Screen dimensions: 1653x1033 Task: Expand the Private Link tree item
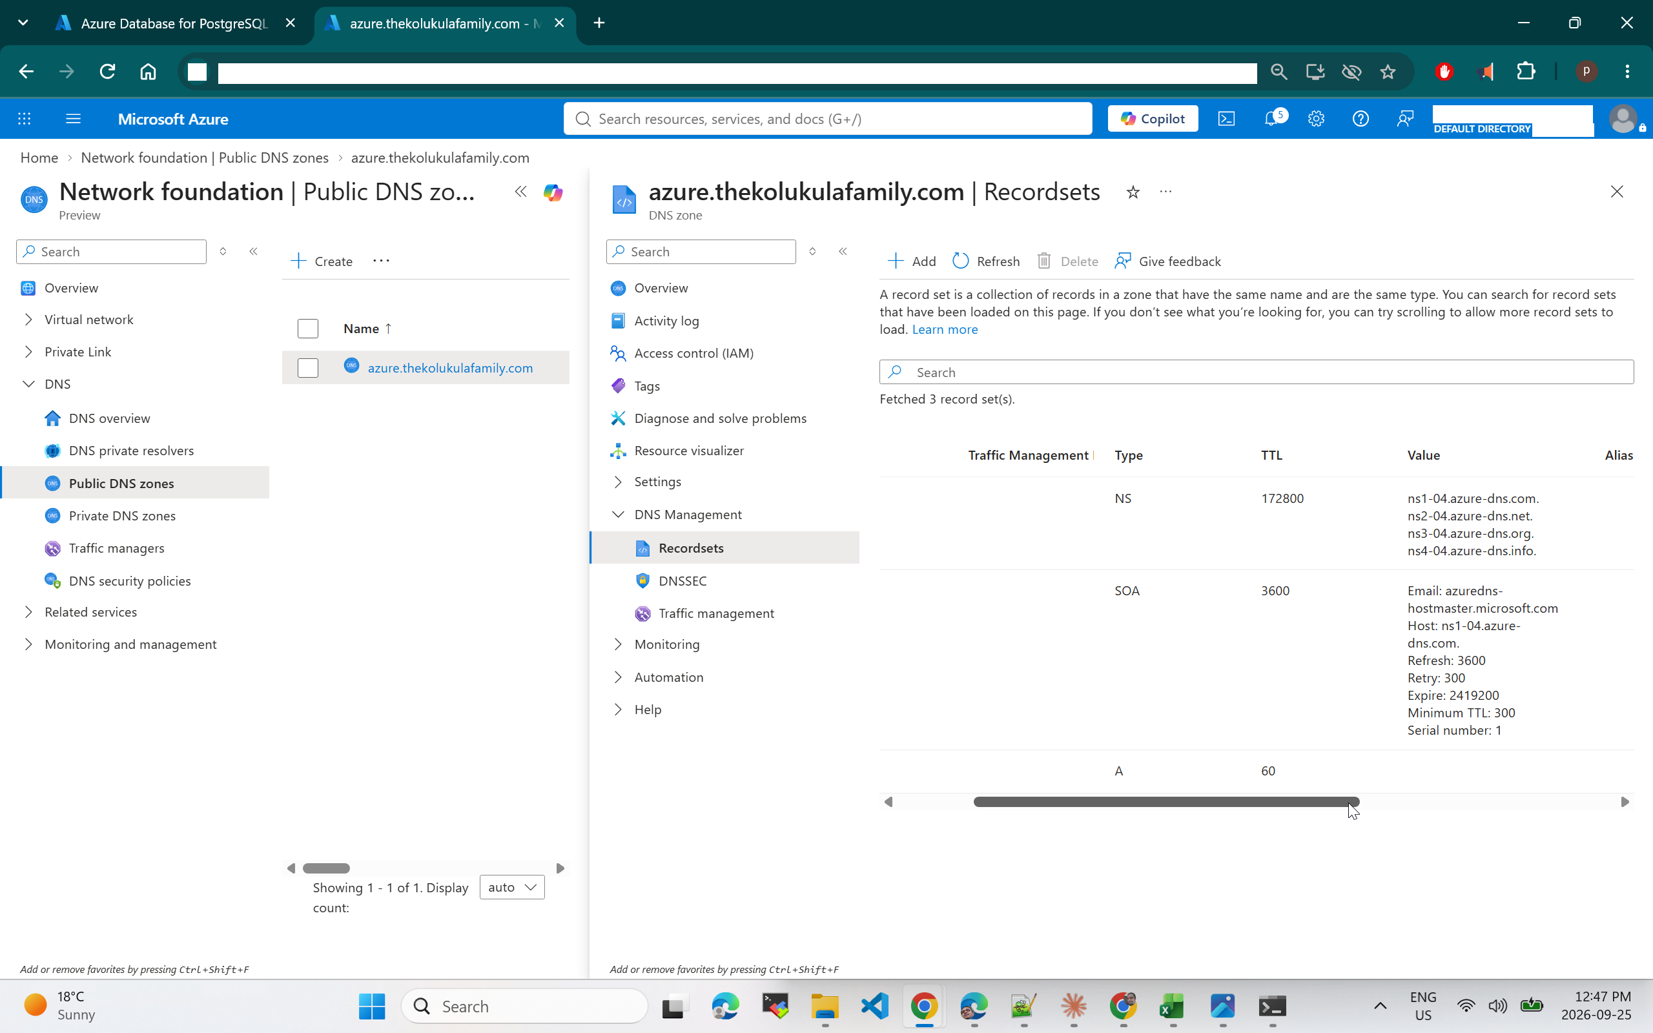coord(28,352)
